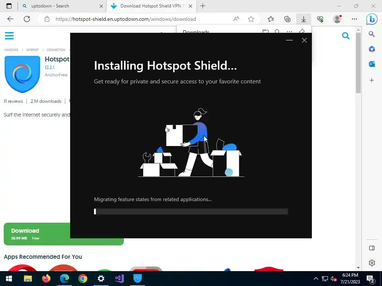
Task: Click the address bar URL
Action: [x=125, y=19]
